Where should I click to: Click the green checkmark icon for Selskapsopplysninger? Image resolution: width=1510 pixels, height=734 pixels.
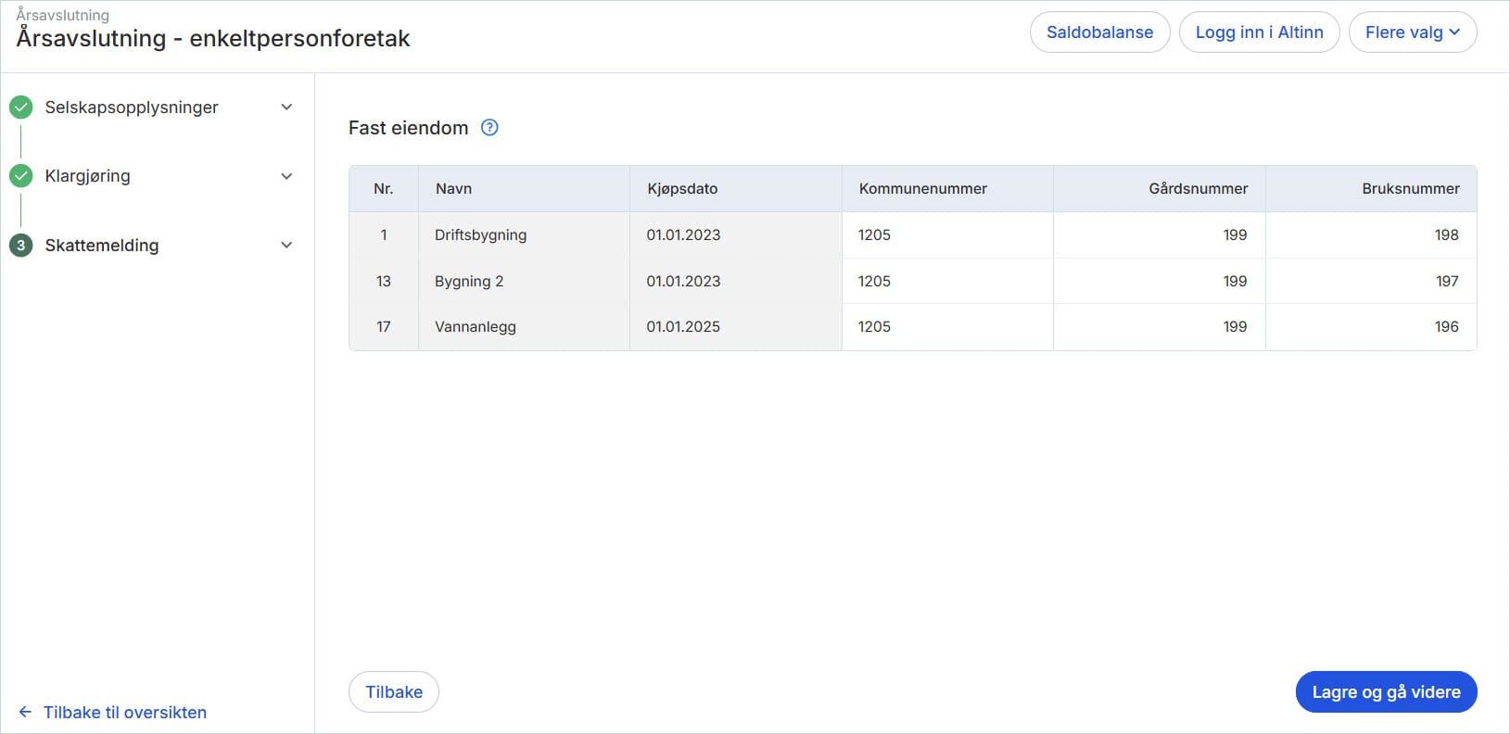(x=21, y=108)
